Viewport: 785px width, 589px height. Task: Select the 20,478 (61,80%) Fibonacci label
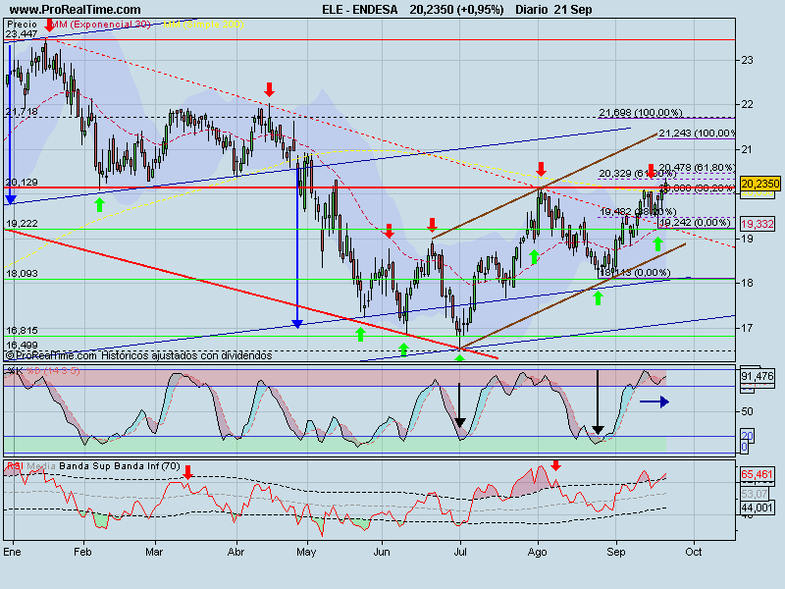coord(697,167)
